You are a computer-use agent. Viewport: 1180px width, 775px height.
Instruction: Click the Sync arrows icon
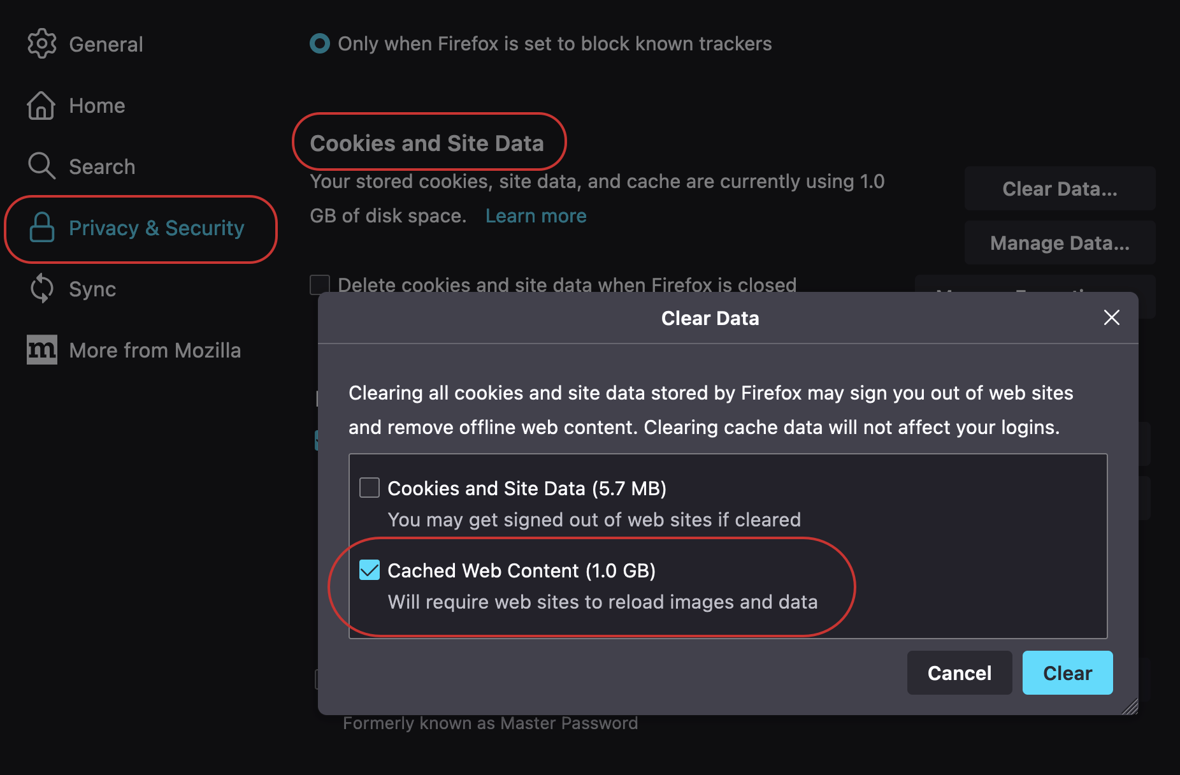[x=42, y=289]
